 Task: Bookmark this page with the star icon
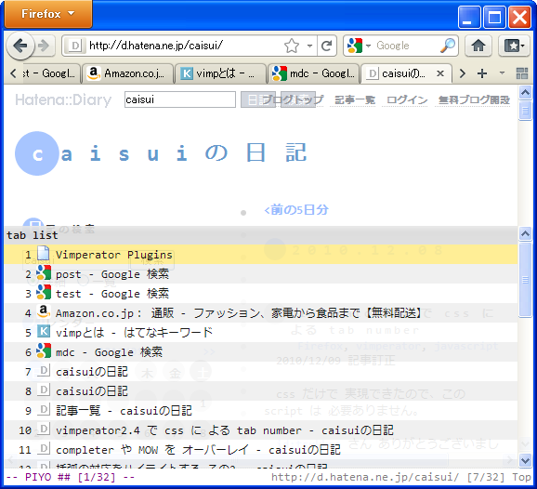(292, 46)
